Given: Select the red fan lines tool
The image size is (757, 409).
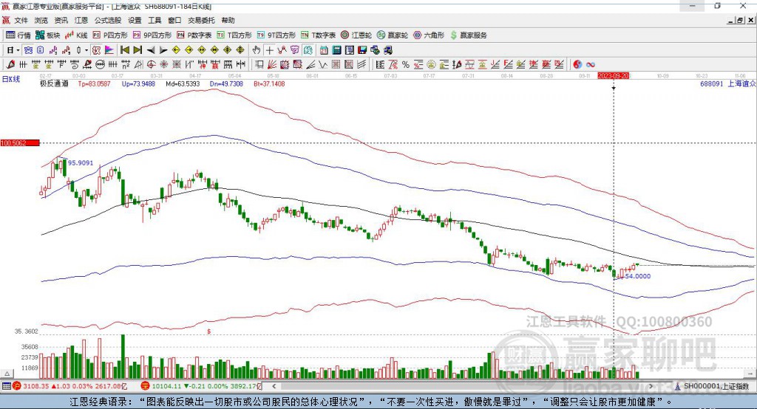Looking at the screenshot, I should point(272,64).
